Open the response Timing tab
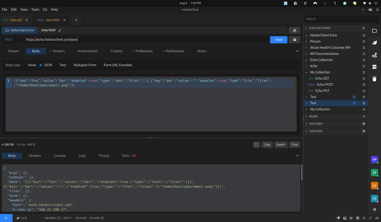This screenshot has width=381, height=222. (x=104, y=156)
